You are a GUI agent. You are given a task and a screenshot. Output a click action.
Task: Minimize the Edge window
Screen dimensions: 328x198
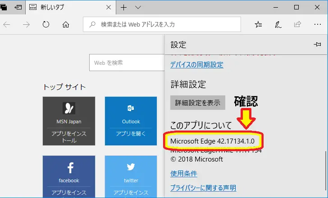tap(276, 7)
